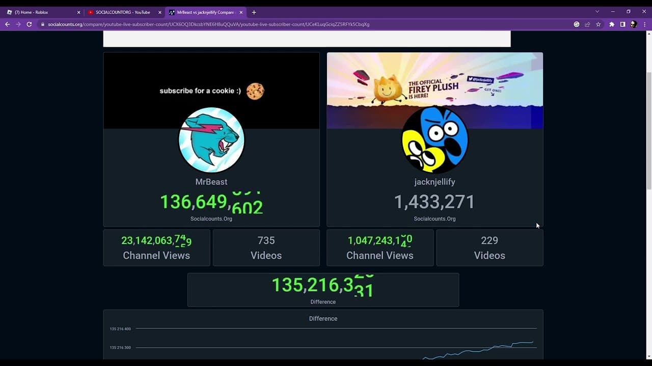
Task: Click the page vertical scrollbar
Action: click(649, 131)
